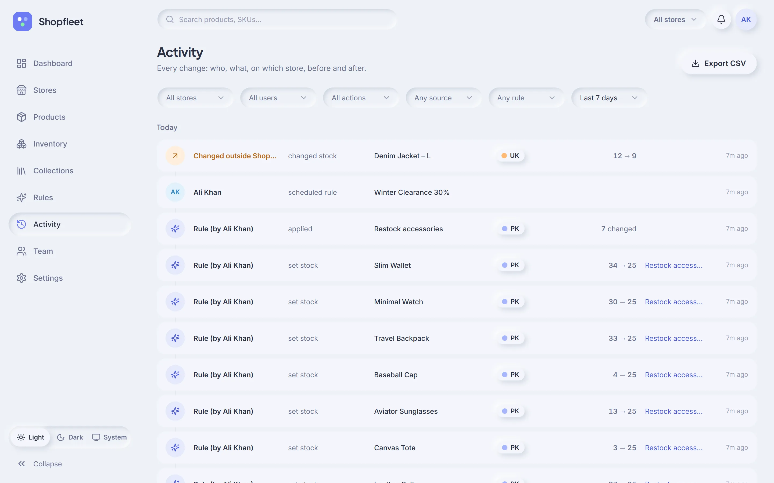The width and height of the screenshot is (774, 483).
Task: Click the search magnifier icon
Action: coord(170,20)
